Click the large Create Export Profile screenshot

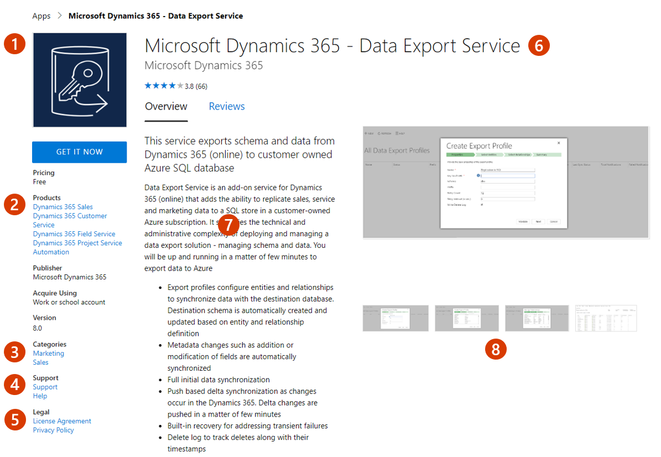(506, 183)
